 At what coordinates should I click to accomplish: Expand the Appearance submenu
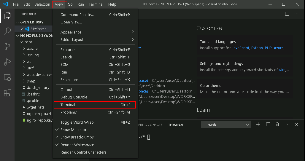(95, 32)
